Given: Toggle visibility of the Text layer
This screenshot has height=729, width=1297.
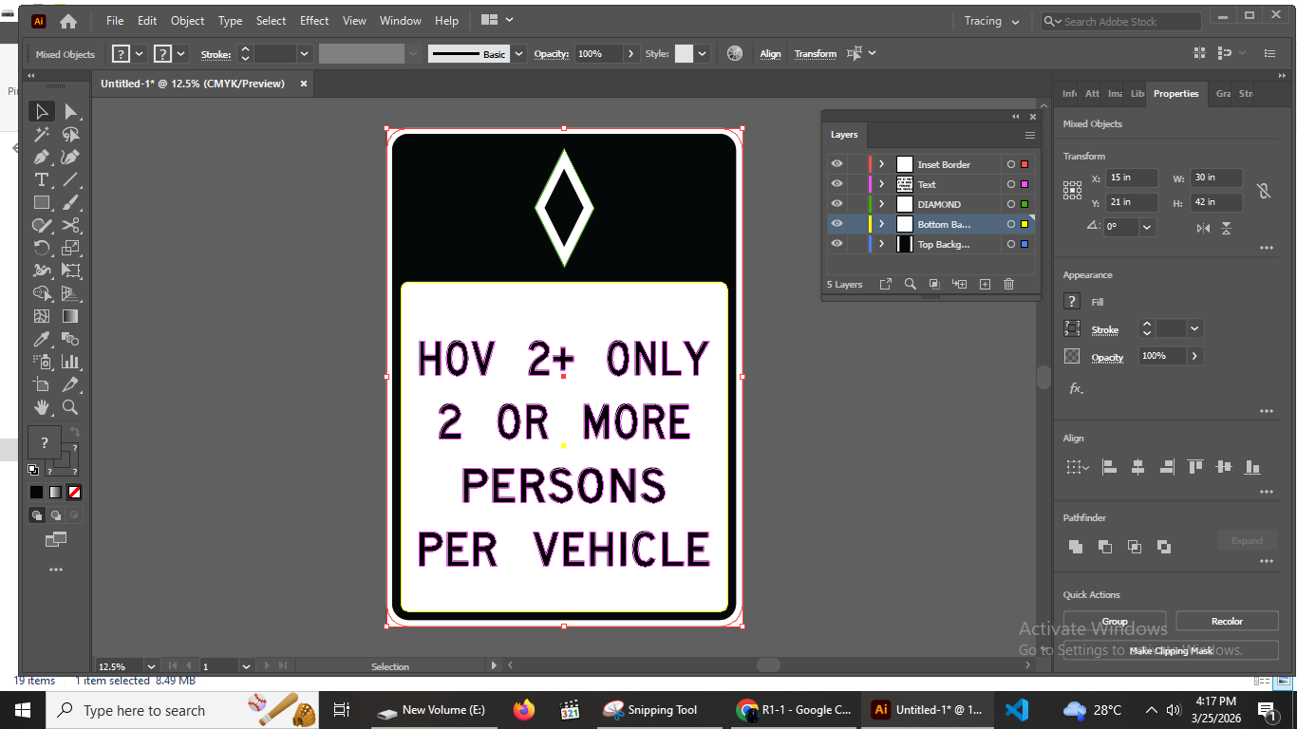Looking at the screenshot, I should click(836, 184).
